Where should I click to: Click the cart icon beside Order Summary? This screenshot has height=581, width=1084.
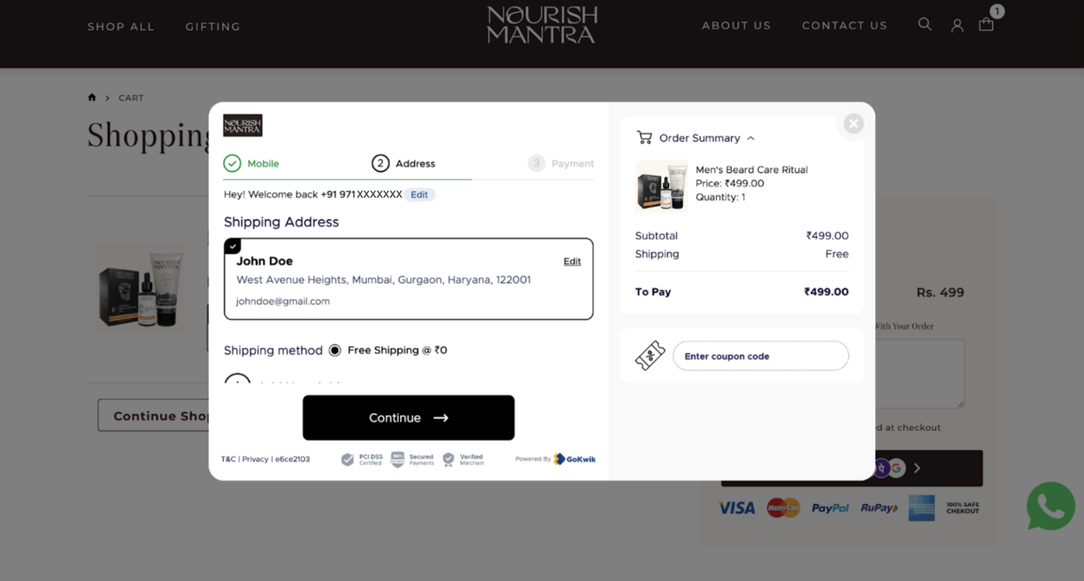click(x=644, y=137)
